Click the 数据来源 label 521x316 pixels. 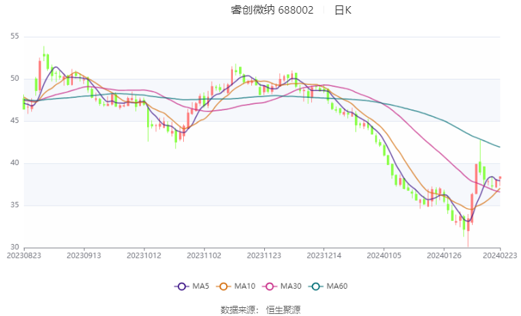[238, 310]
